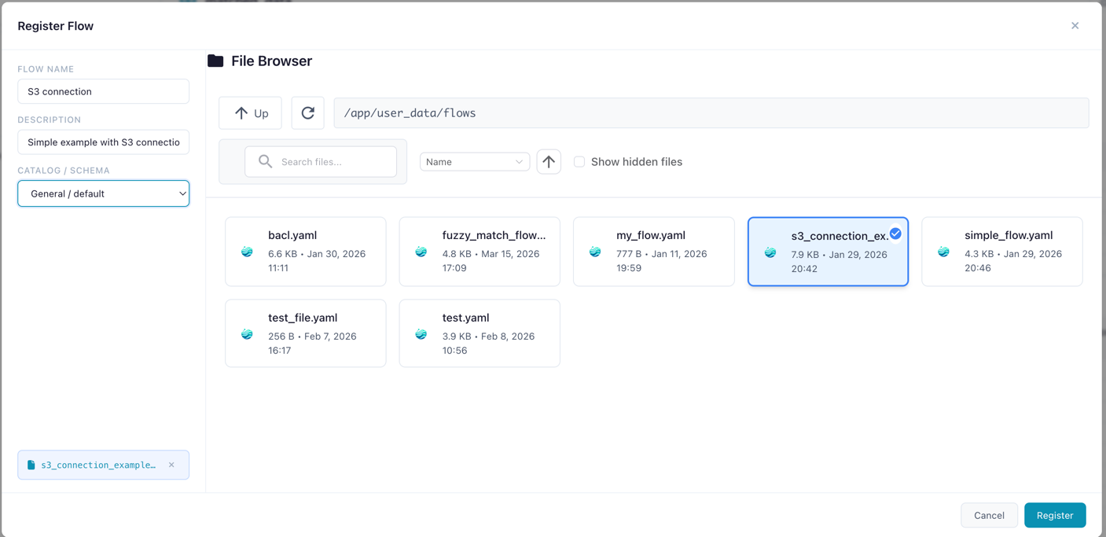This screenshot has width=1106, height=537.
Task: Click the search magnifier icon
Action: coord(266,162)
